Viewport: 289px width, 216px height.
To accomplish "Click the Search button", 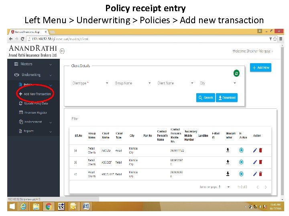I will tap(206, 98).
